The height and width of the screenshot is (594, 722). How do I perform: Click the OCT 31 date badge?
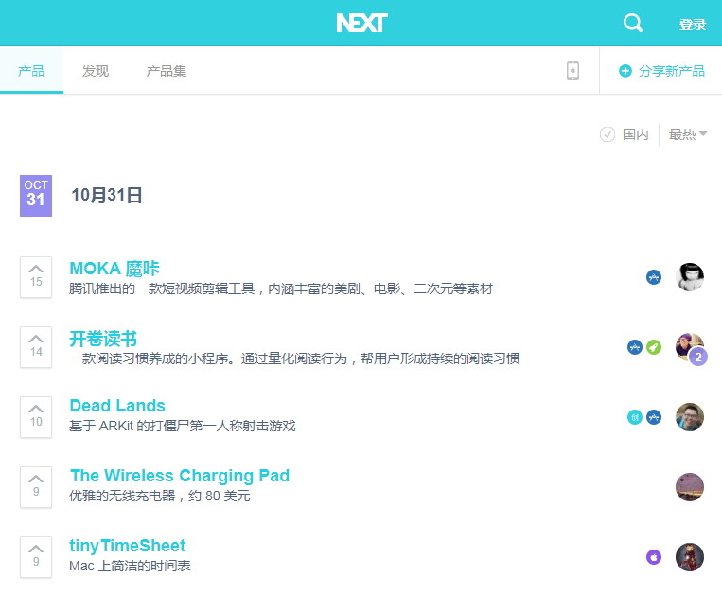point(36,196)
